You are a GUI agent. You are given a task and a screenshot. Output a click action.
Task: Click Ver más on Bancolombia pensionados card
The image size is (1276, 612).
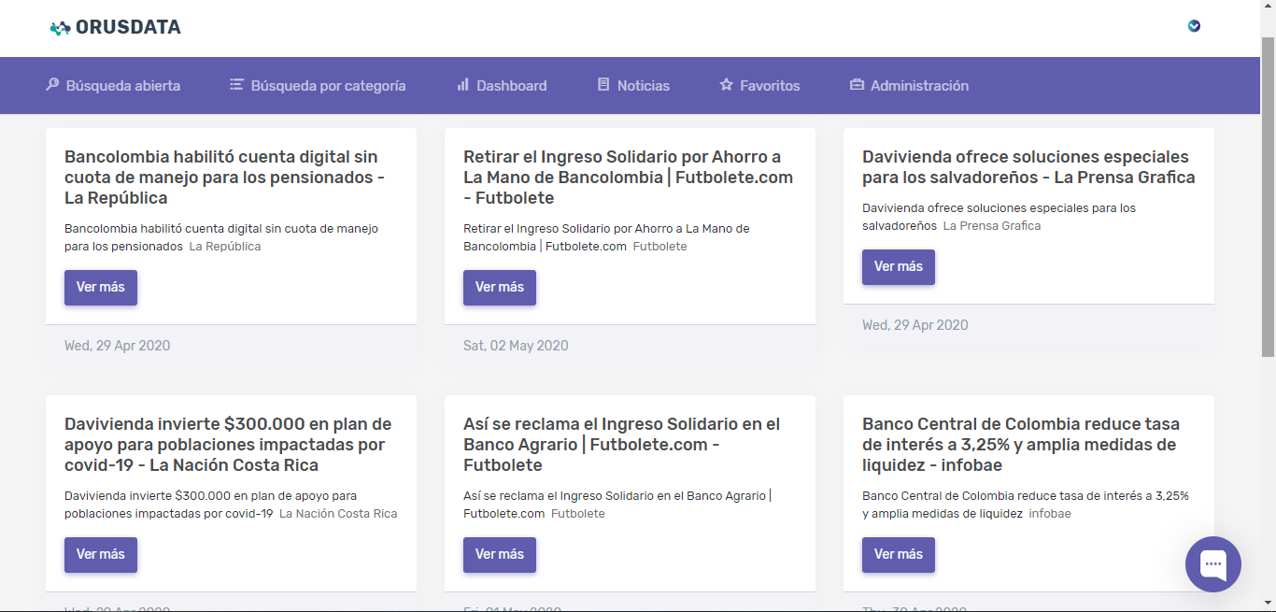click(x=101, y=288)
